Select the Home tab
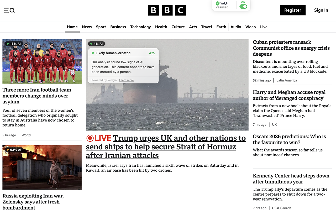Viewport: 336px width, 210px height. click(x=72, y=27)
